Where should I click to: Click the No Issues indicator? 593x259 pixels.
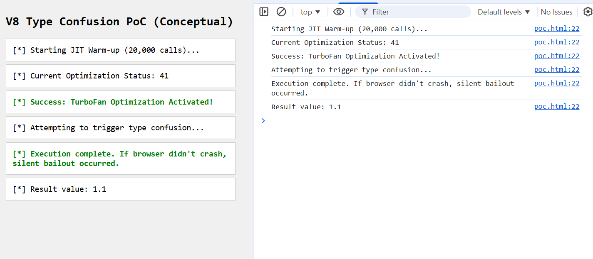click(x=556, y=12)
